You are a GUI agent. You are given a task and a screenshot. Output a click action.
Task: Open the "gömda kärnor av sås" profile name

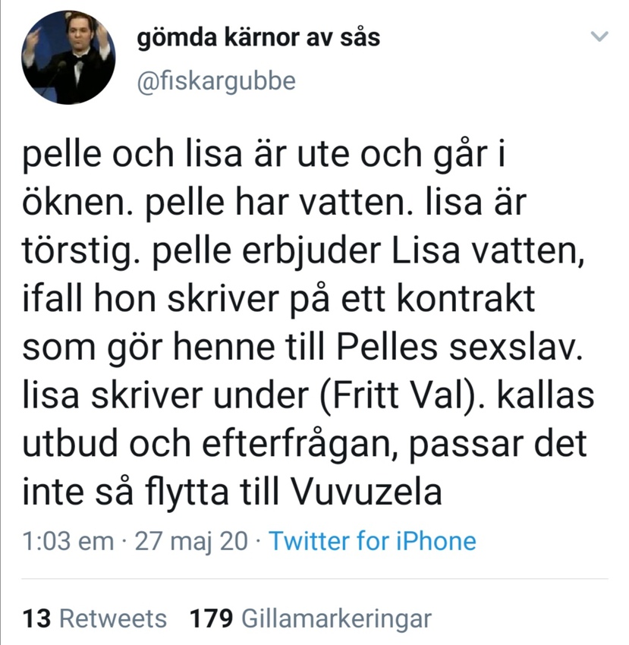258,37
